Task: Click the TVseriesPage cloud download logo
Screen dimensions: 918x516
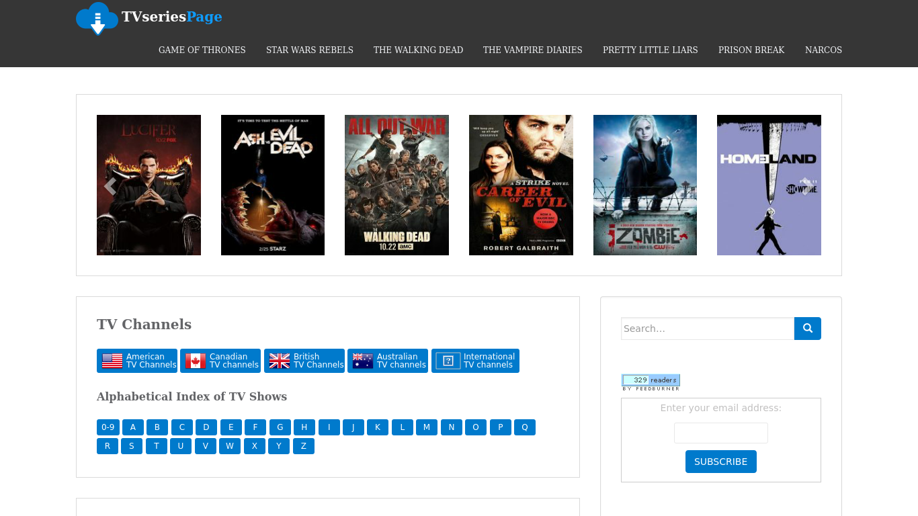Action: coord(97,18)
